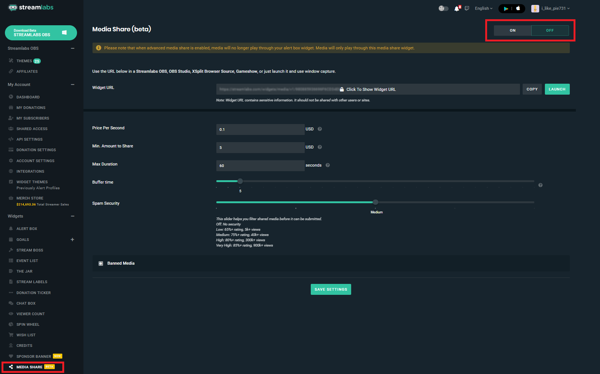Click the help icon next to Max Duration
The height and width of the screenshot is (374, 600).
328,165
